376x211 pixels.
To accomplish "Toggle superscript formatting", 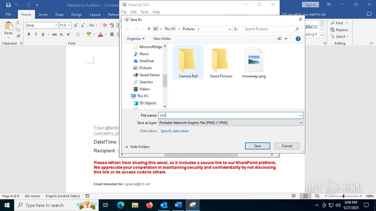I will coord(68,34).
